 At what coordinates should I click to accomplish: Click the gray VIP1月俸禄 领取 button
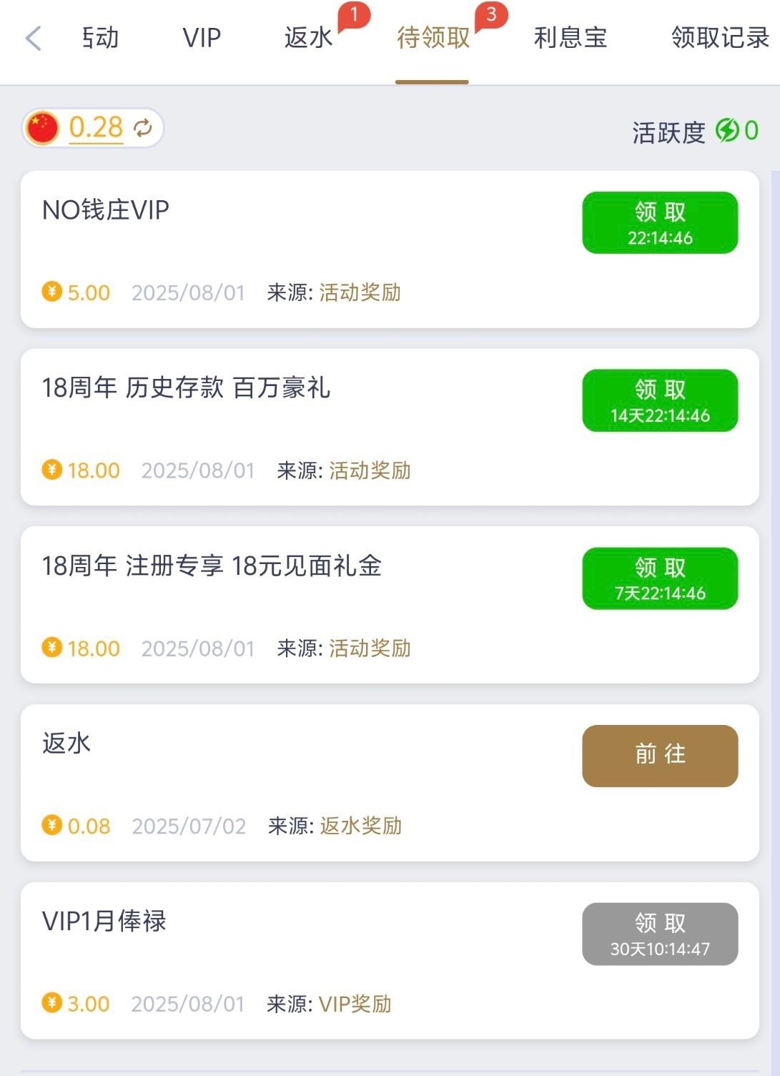660,934
